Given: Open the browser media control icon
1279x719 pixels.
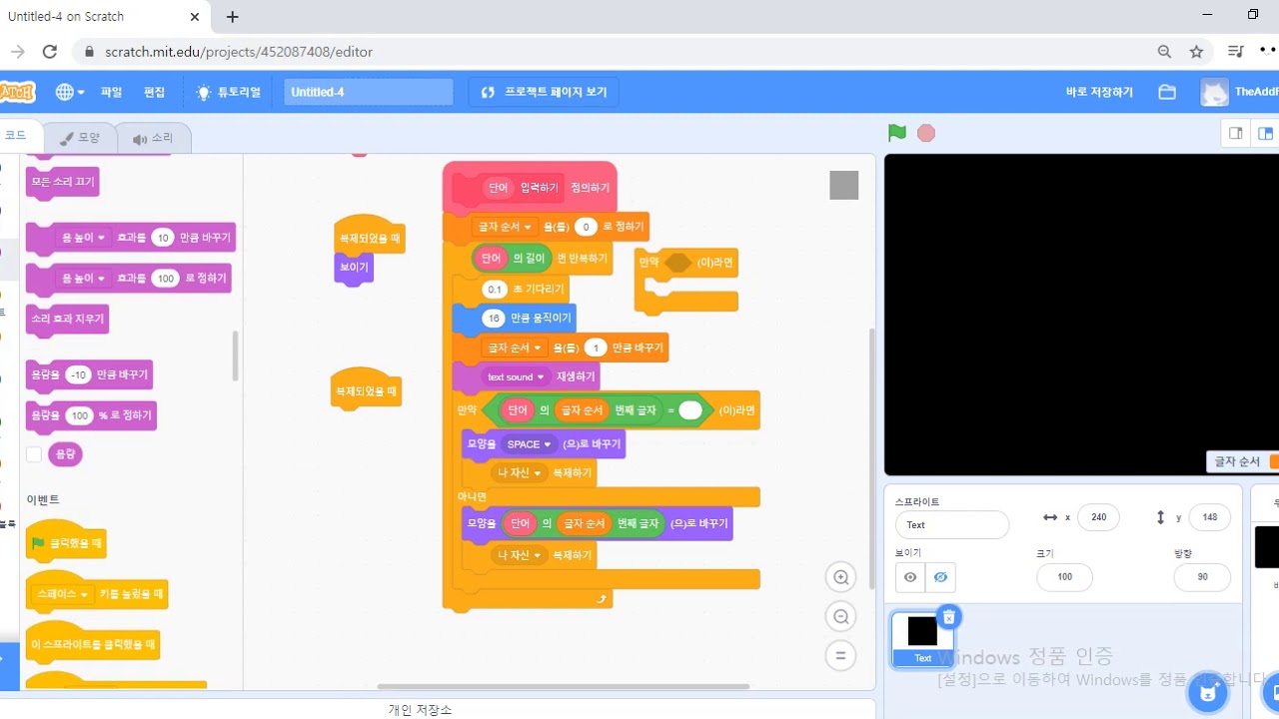Looking at the screenshot, I should 1236,52.
